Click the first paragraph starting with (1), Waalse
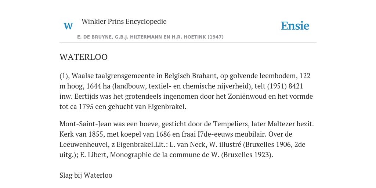Image resolution: width=376 pixels, height=188 pixels. [x=186, y=91]
